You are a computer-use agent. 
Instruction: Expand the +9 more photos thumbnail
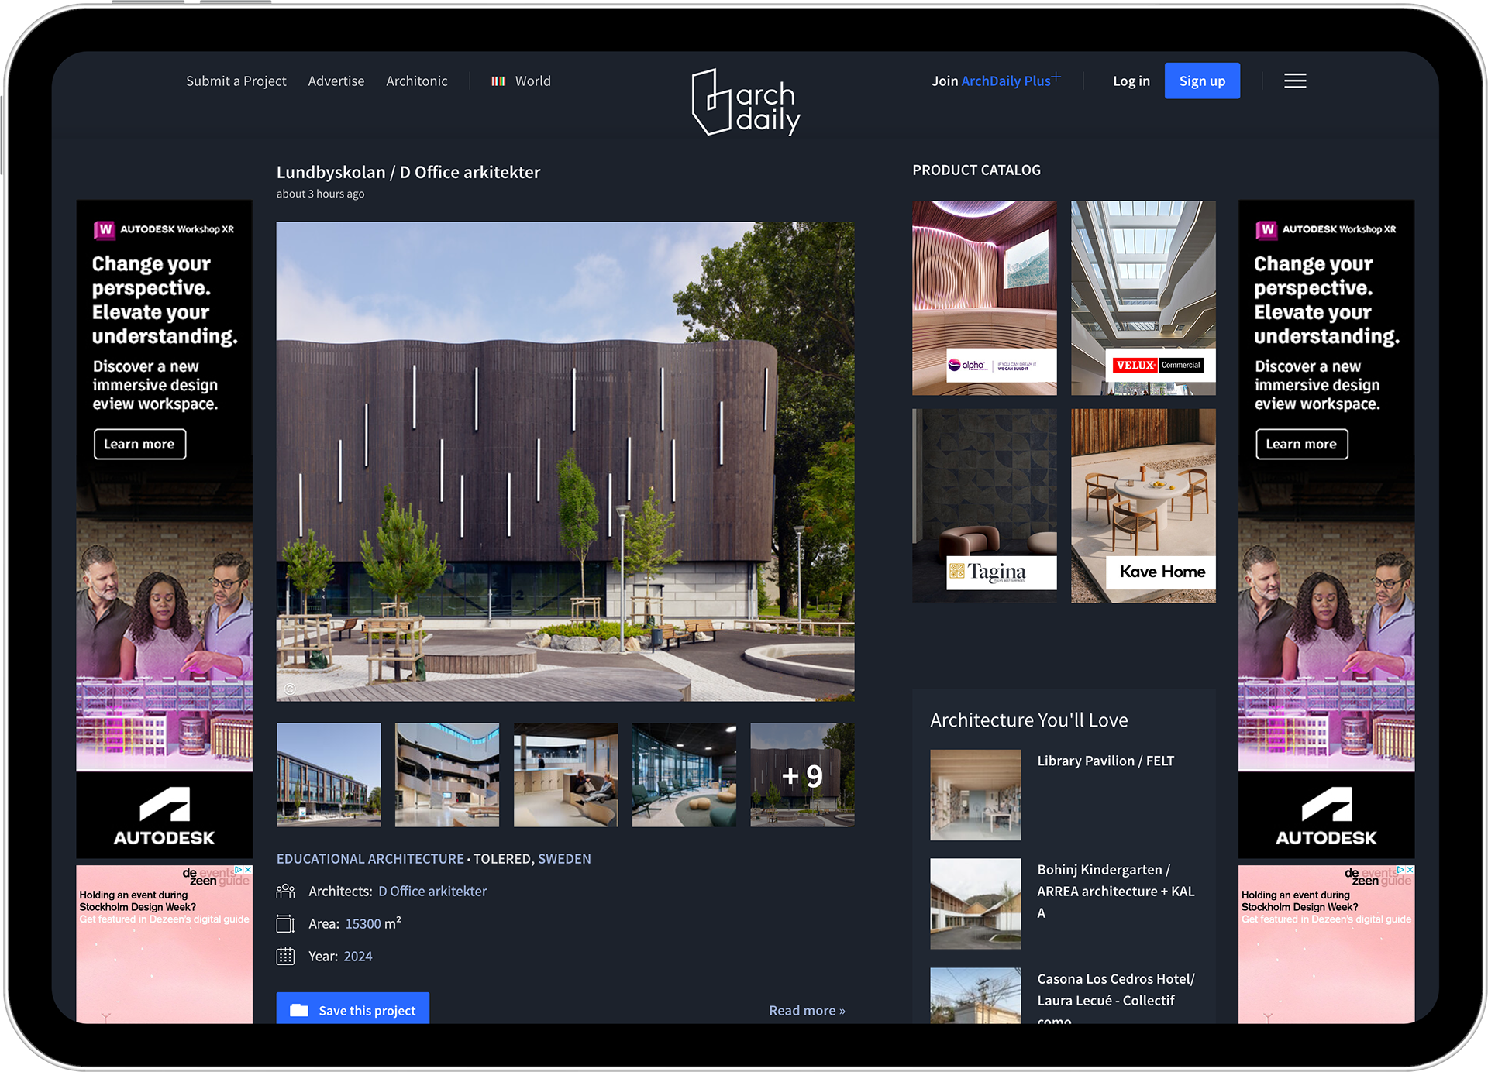802,775
